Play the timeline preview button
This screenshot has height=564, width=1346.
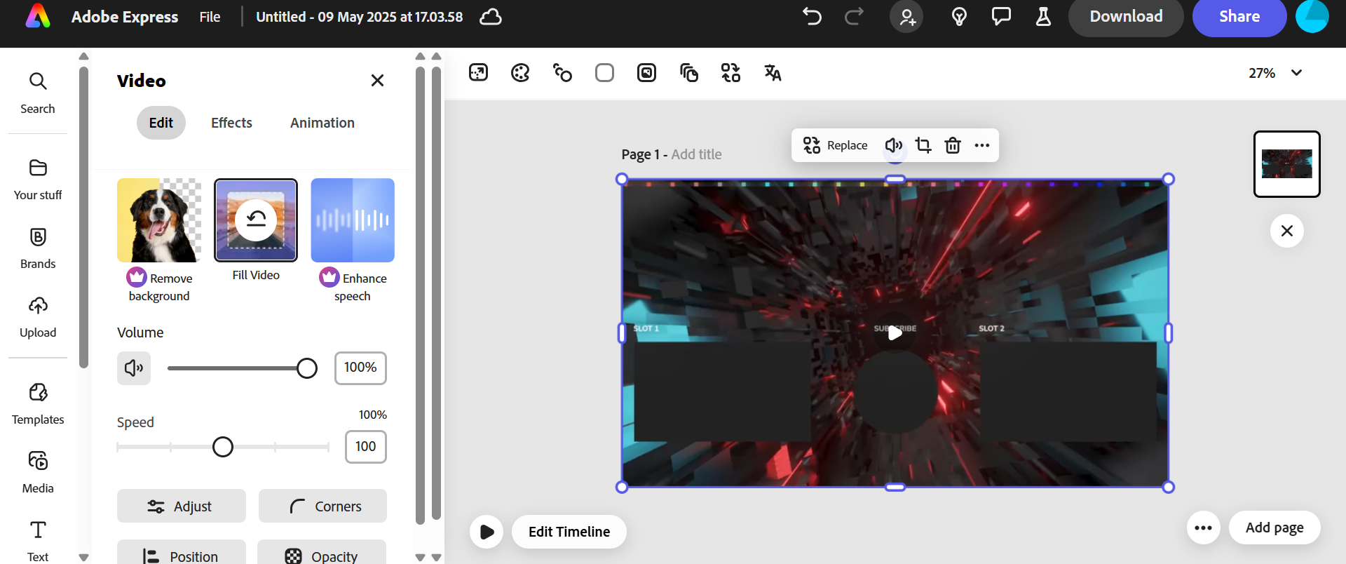pos(487,532)
